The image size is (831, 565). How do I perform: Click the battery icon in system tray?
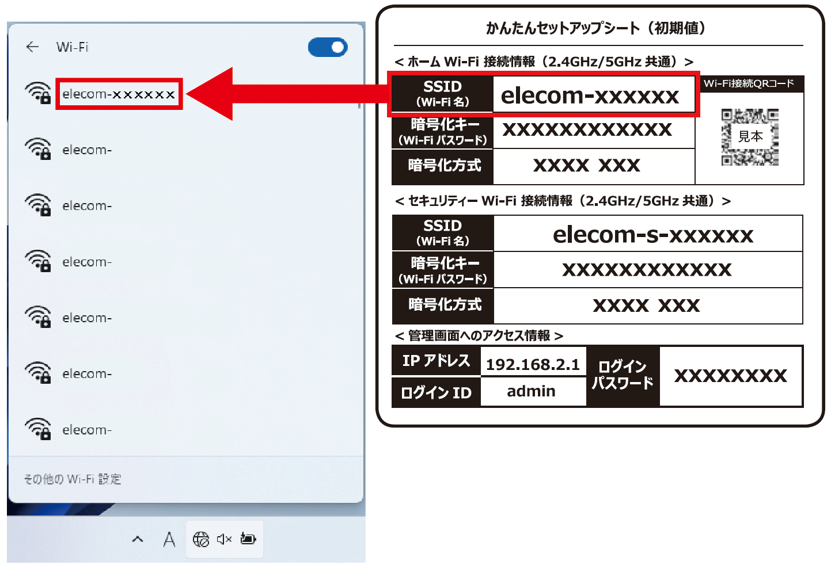248,539
